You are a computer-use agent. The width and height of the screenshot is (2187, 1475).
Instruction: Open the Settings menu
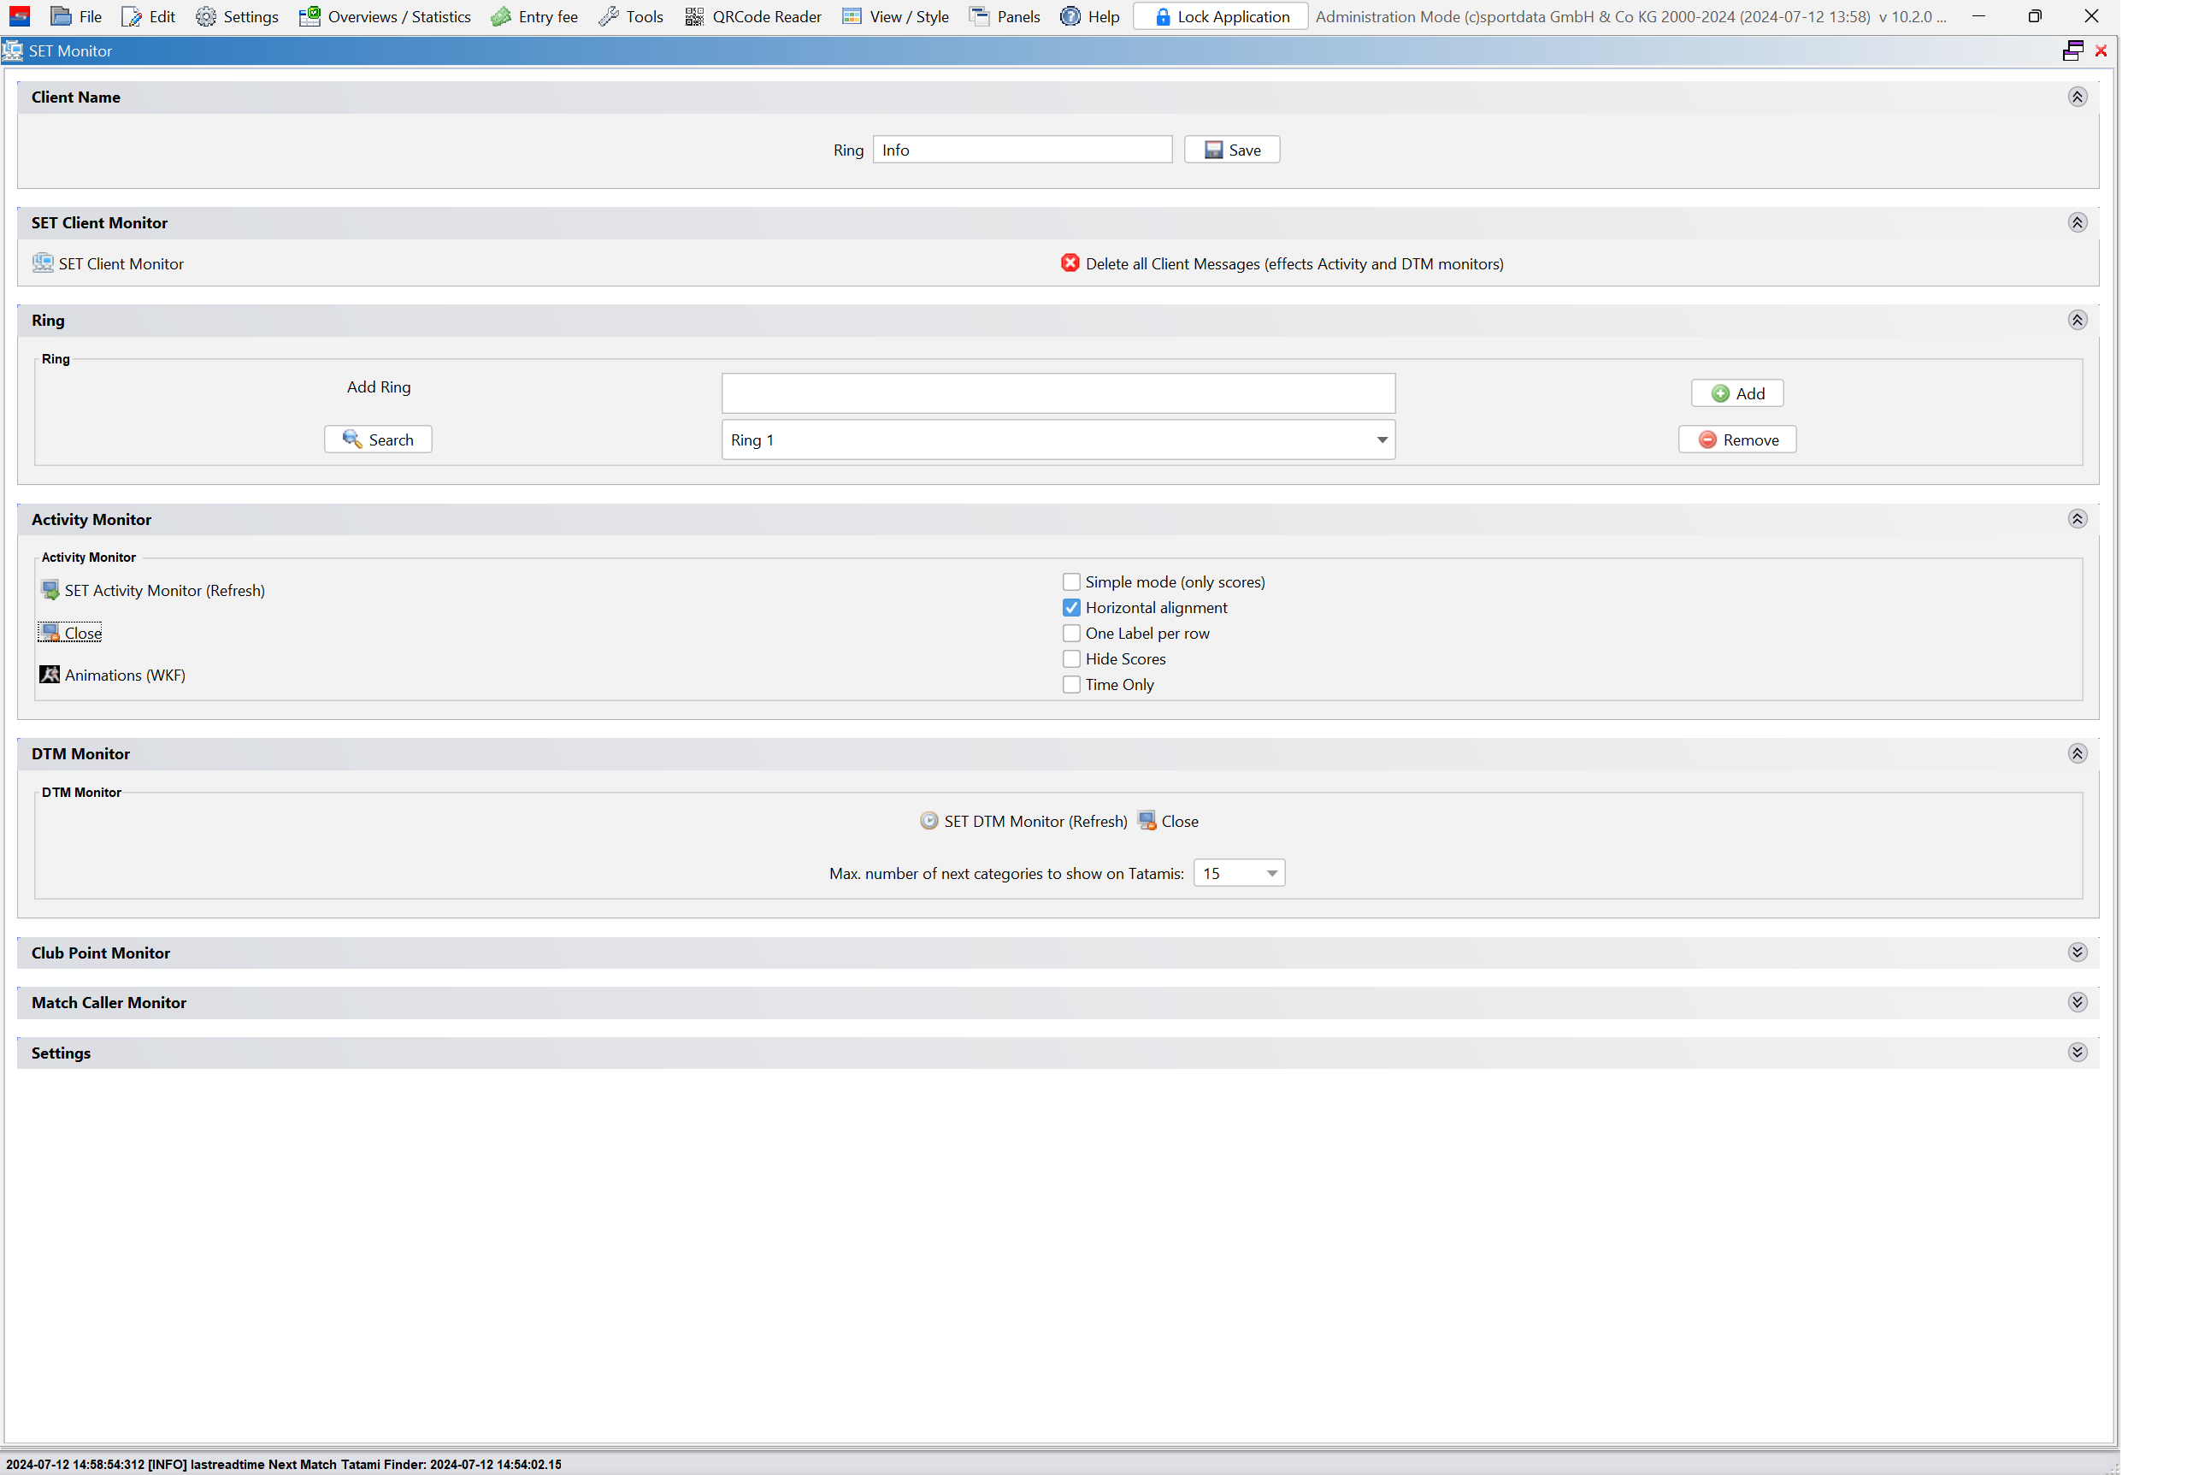(x=237, y=17)
